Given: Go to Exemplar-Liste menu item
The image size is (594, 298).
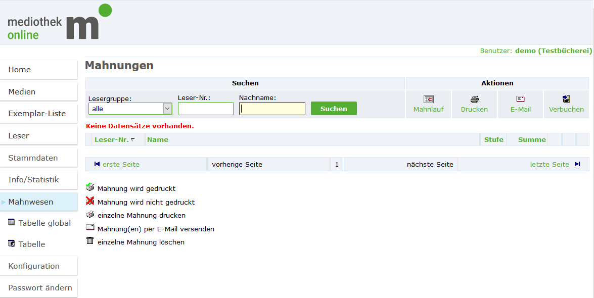Looking at the screenshot, I should tap(37, 114).
